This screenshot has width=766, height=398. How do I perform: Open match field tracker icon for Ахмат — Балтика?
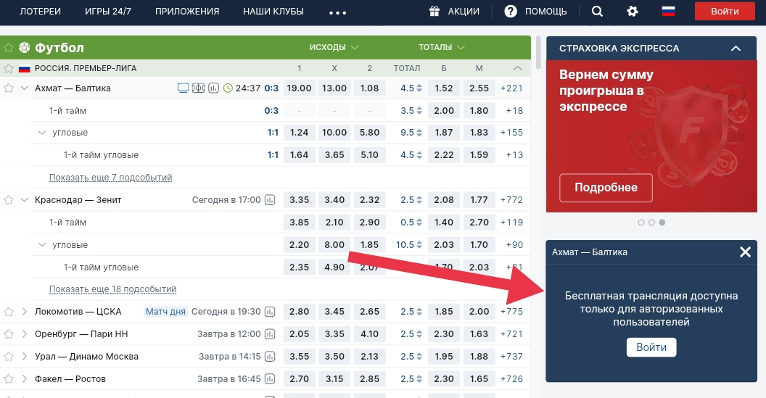tap(198, 88)
